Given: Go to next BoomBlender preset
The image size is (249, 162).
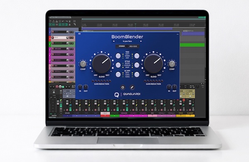Looking at the screenshot, I should [x=141, y=41].
